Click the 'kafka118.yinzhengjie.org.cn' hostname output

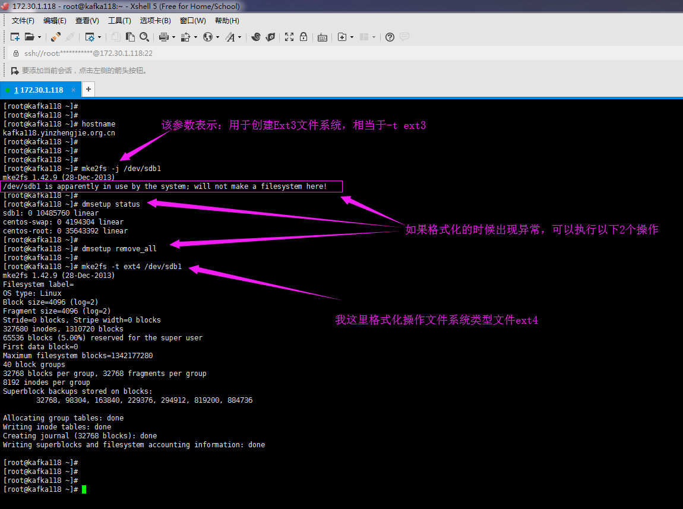point(59,133)
